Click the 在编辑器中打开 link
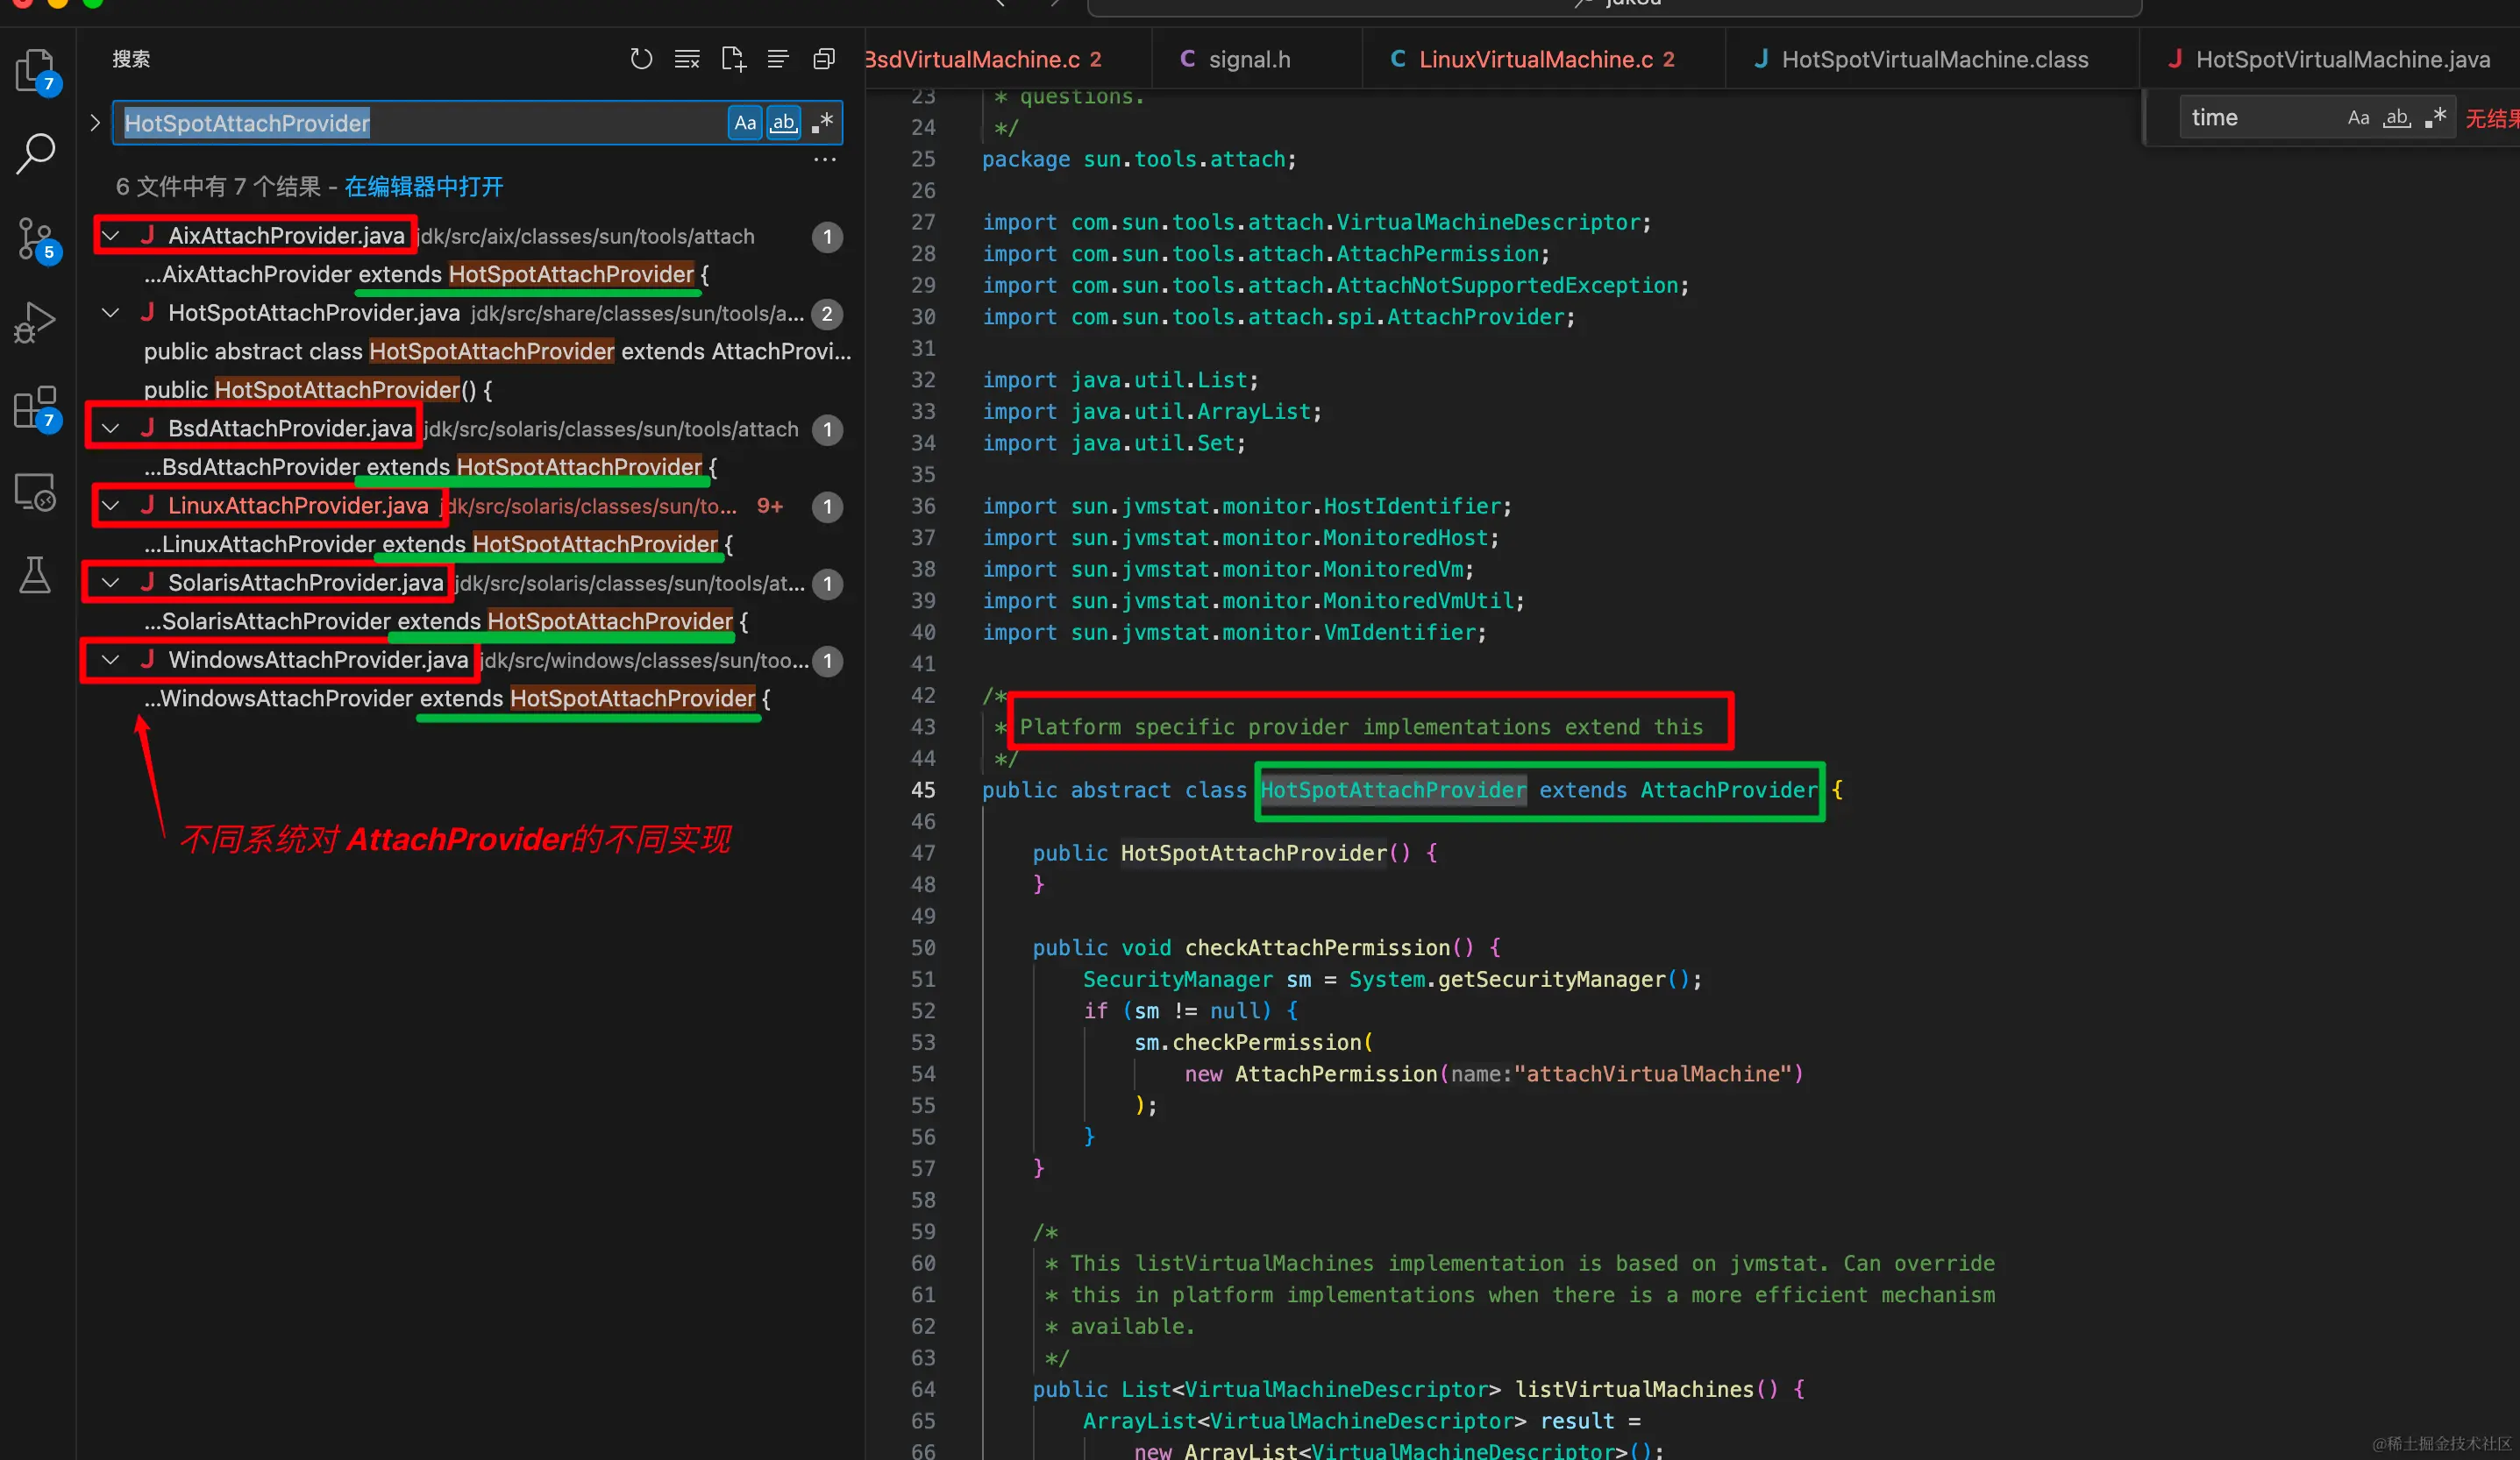This screenshot has width=2520, height=1460. click(423, 187)
